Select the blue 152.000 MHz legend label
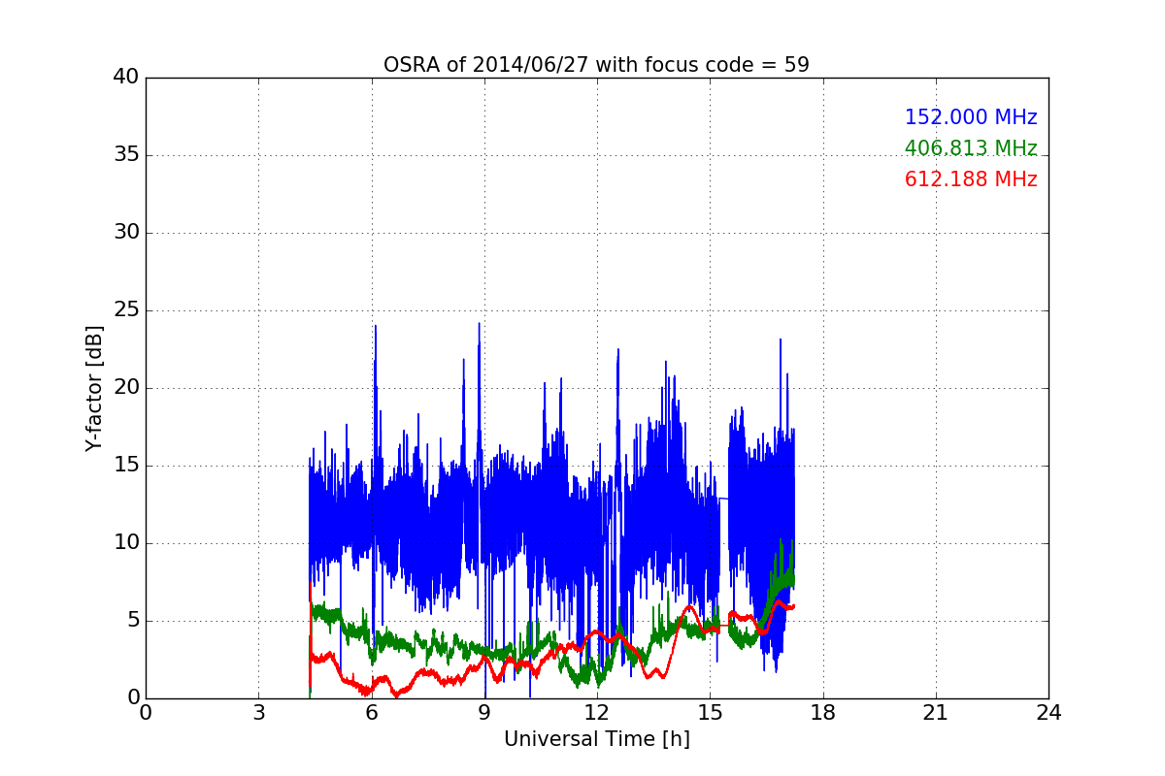This screenshot has width=1165, height=776. point(971,117)
